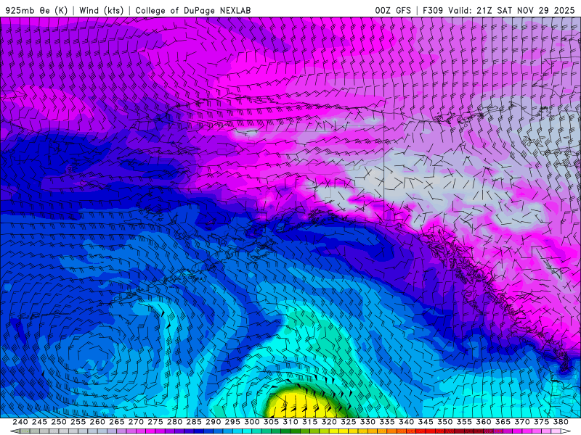Click the 350 scale value
Viewport: 581px width, 435px height.
(x=445, y=422)
